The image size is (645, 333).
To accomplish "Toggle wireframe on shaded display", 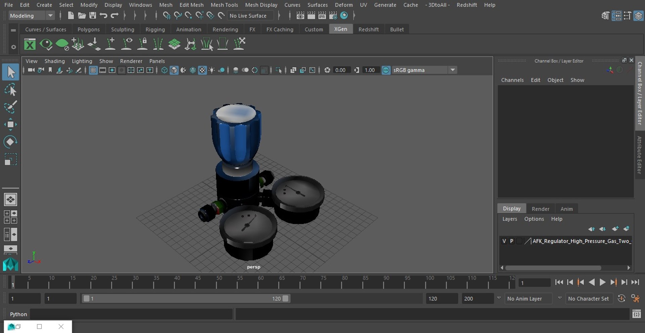I will 193,70.
